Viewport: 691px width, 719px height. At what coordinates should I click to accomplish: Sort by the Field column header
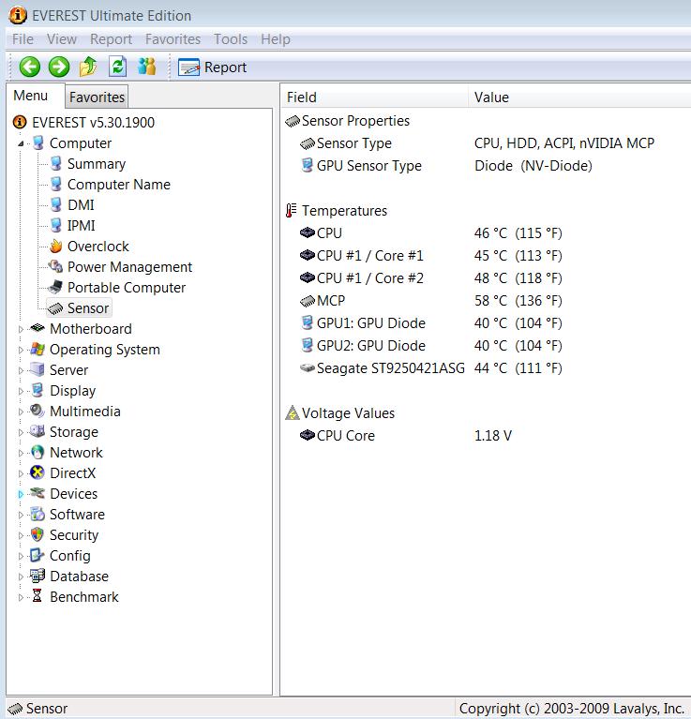tap(374, 97)
